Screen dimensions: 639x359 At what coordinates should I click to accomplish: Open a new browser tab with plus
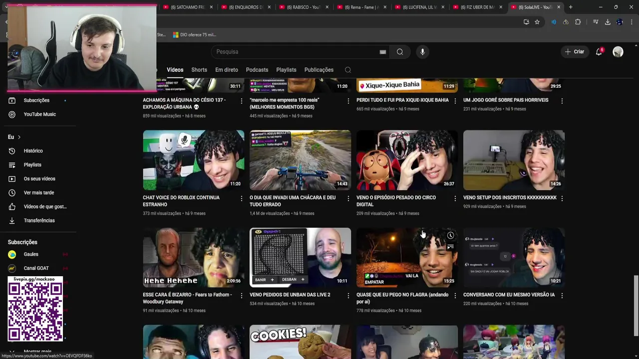click(x=571, y=7)
